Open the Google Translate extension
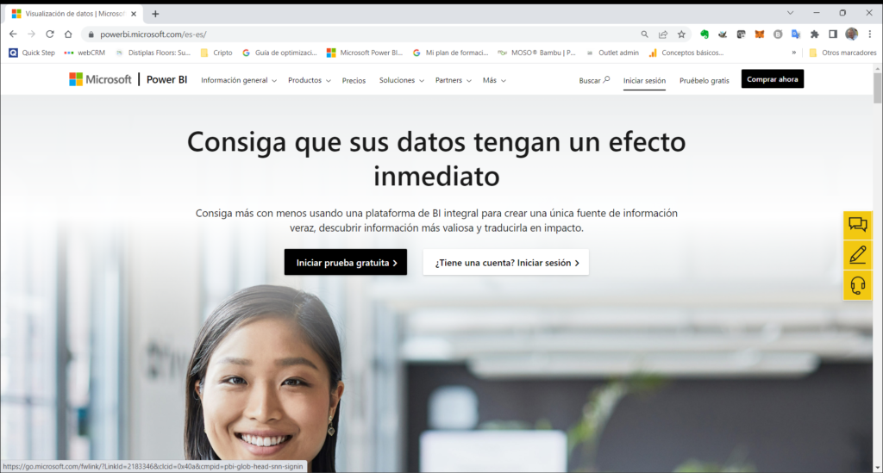The height and width of the screenshot is (473, 883). [796, 34]
